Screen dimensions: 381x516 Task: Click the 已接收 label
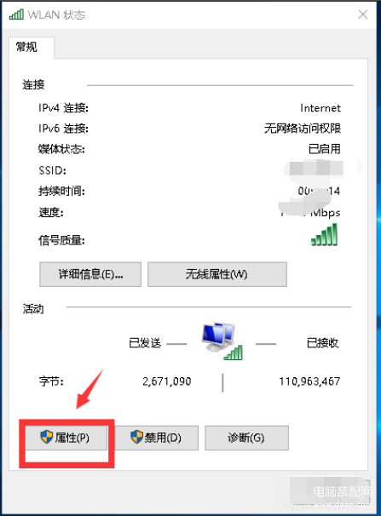tap(323, 343)
